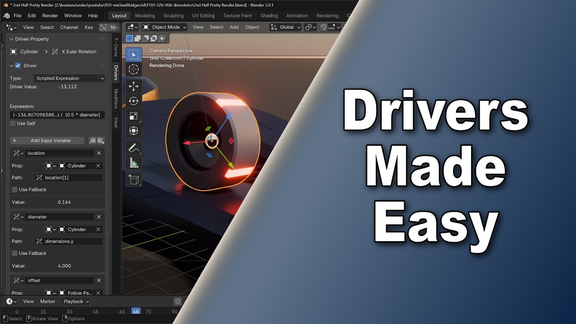576x324 pixels.
Task: Open the timeline editor type dropdown
Action: coord(11,301)
